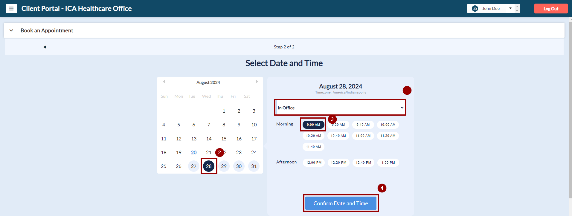Go to next month in calendar
This screenshot has height=216, width=572.
point(257,82)
